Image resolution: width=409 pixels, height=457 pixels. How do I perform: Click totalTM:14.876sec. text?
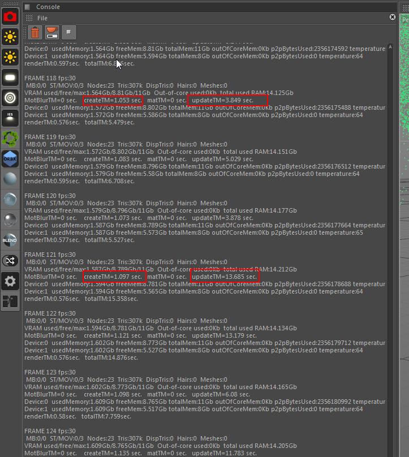pyautogui.click(x=111, y=357)
